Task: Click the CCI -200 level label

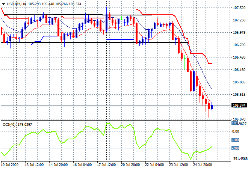Action: [x=235, y=148]
